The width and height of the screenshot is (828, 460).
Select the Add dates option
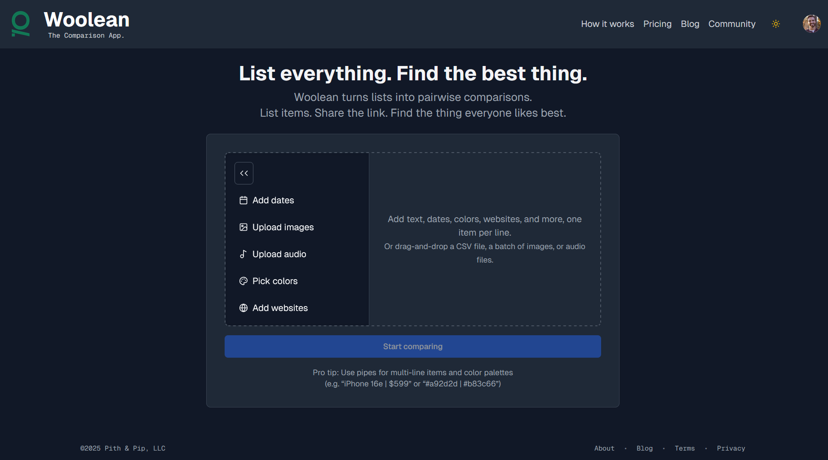click(x=297, y=200)
